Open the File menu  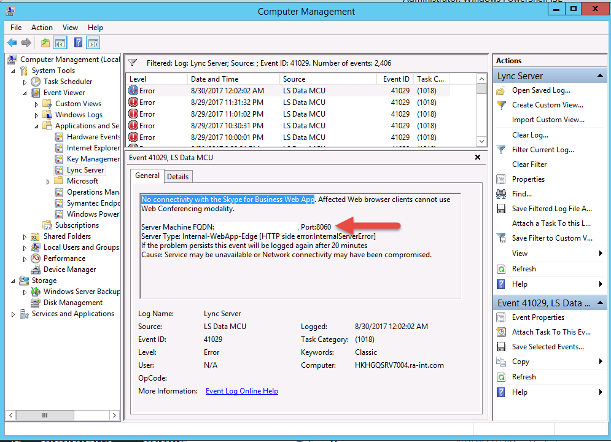pos(16,28)
